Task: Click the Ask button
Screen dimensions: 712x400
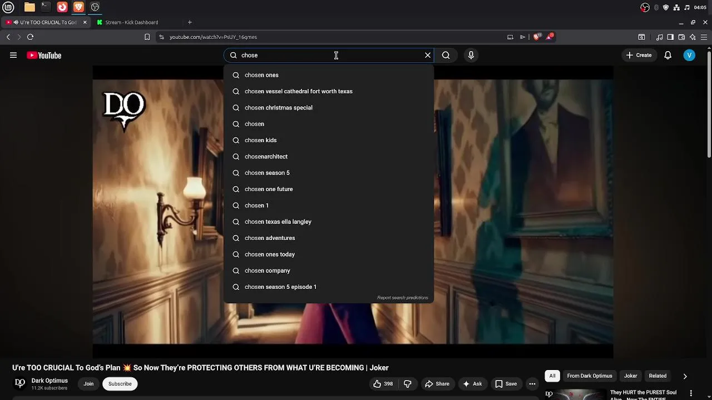Action: [472, 384]
